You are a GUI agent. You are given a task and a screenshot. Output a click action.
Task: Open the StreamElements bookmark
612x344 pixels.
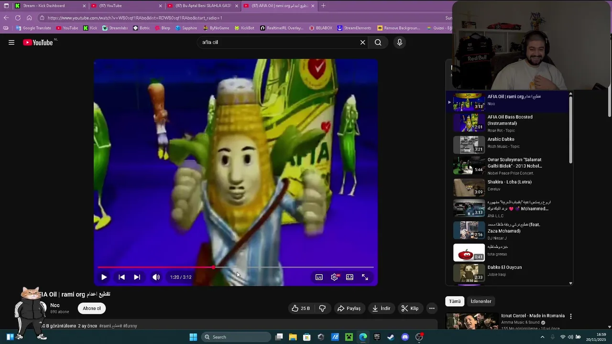[354, 28]
